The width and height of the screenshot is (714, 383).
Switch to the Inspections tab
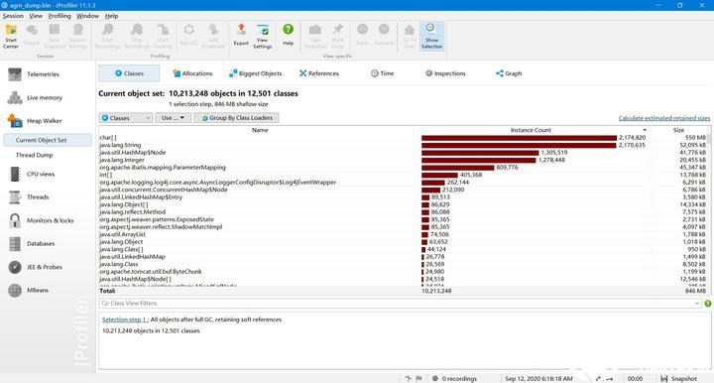pyautogui.click(x=445, y=73)
